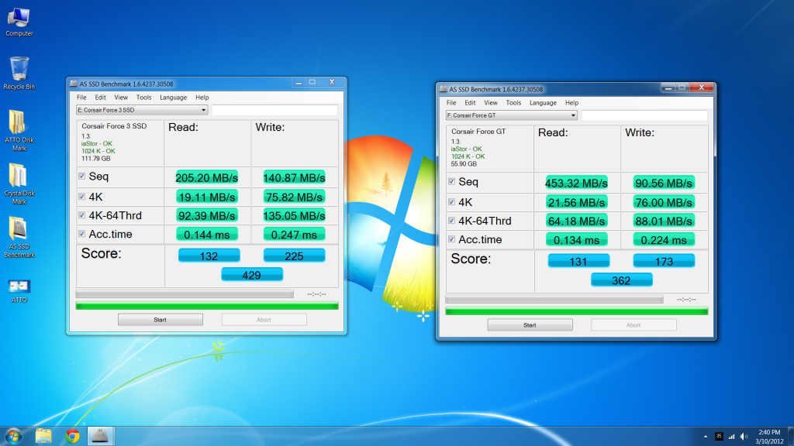Toggle Acc.time test in Corsair Force GT window
This screenshot has width=794, height=446.
tap(451, 239)
